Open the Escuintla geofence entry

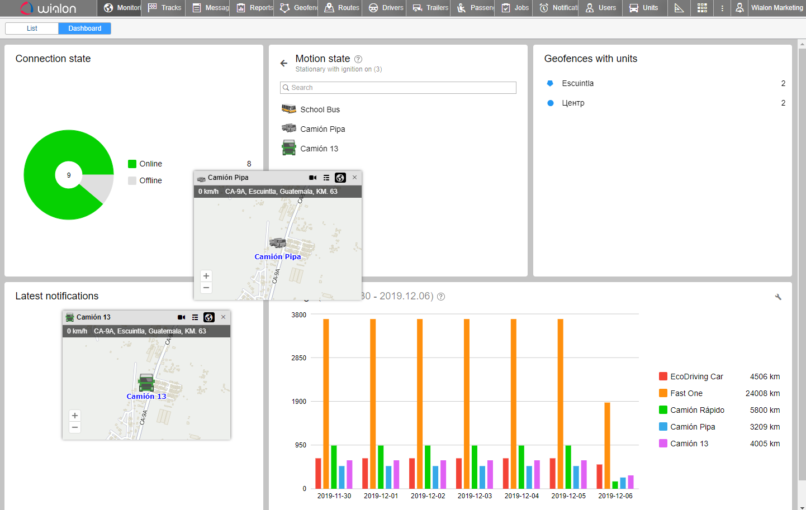[x=577, y=83]
